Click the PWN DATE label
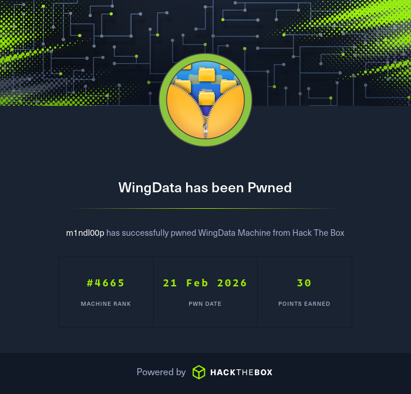 (x=205, y=303)
